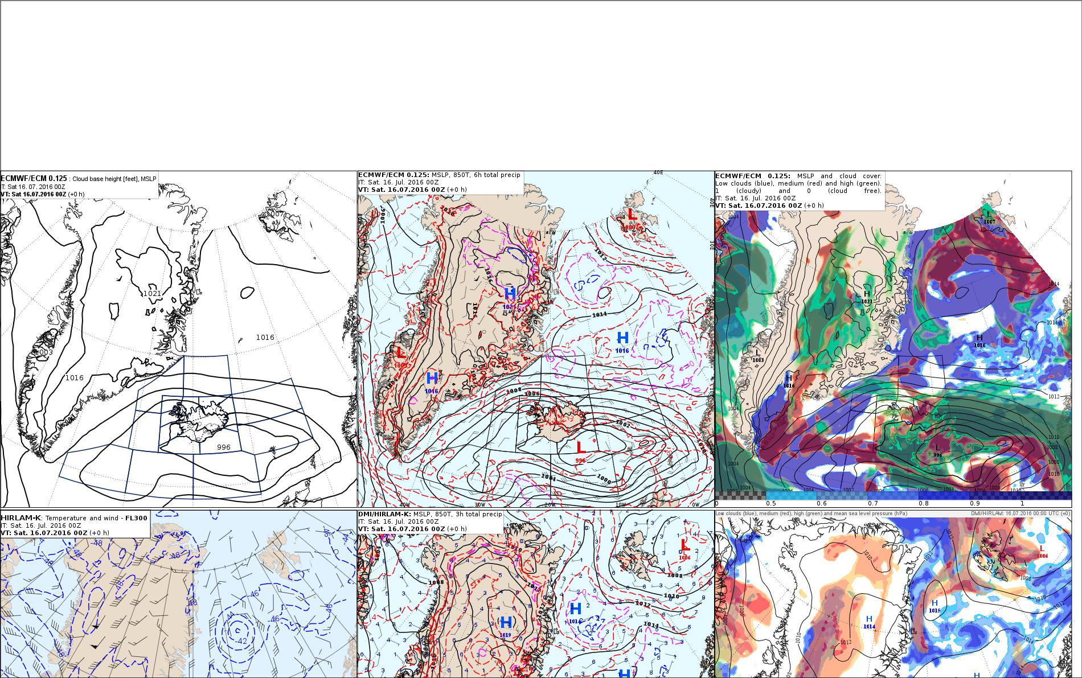Viewport: 1082px width, 678px height.
Task: Click the '1021' pressure label in the cloud base map
Action: click(152, 294)
